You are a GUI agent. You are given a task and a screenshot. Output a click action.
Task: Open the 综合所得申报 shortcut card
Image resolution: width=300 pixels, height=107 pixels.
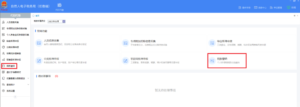click(252, 43)
